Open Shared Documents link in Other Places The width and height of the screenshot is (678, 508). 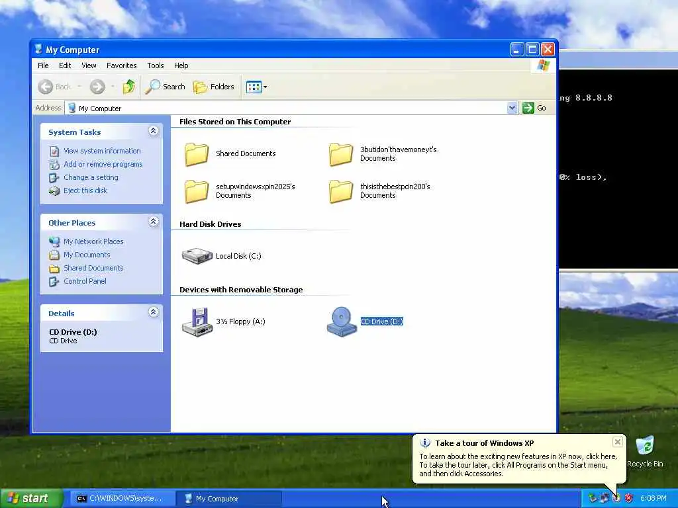[x=93, y=268]
